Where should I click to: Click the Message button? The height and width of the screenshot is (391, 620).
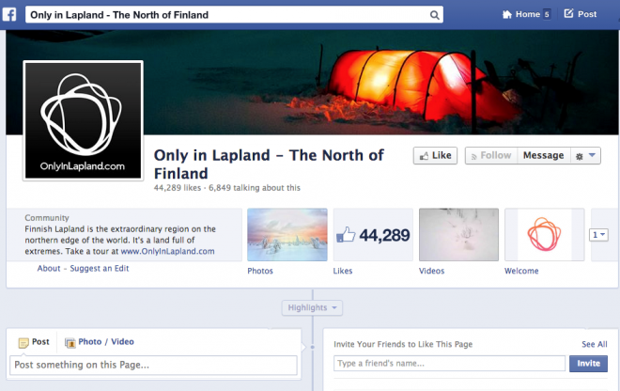pyautogui.click(x=543, y=155)
